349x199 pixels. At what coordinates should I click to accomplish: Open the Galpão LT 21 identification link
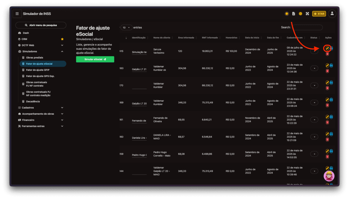tap(139, 69)
